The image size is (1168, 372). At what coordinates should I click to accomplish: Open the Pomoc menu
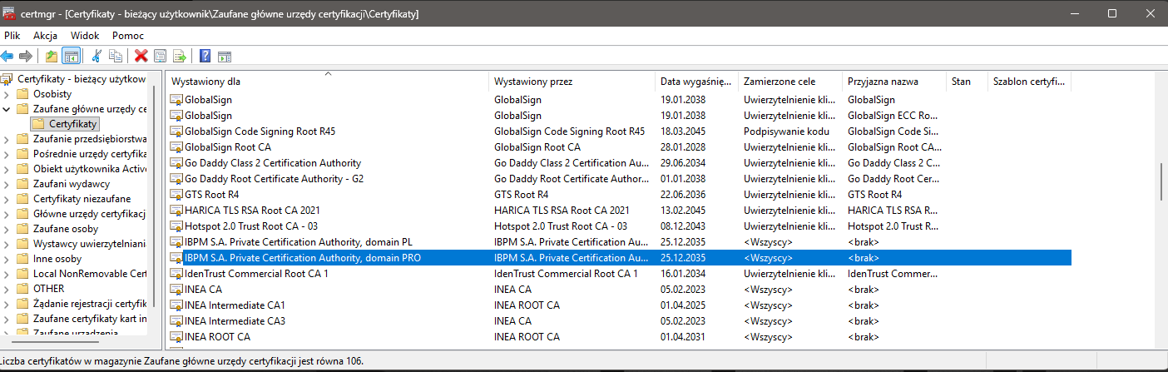coord(128,36)
